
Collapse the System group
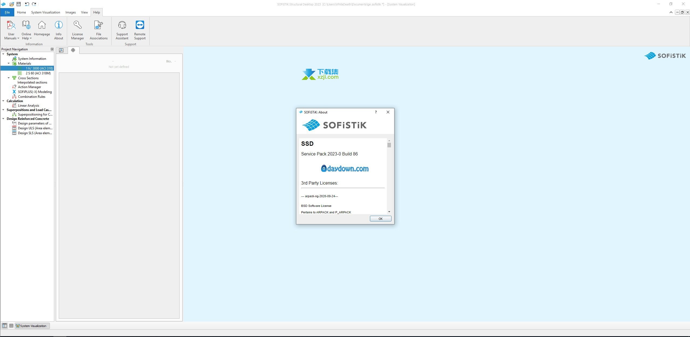coord(3,54)
